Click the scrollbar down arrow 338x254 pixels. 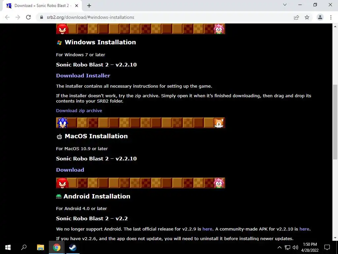click(x=335, y=238)
